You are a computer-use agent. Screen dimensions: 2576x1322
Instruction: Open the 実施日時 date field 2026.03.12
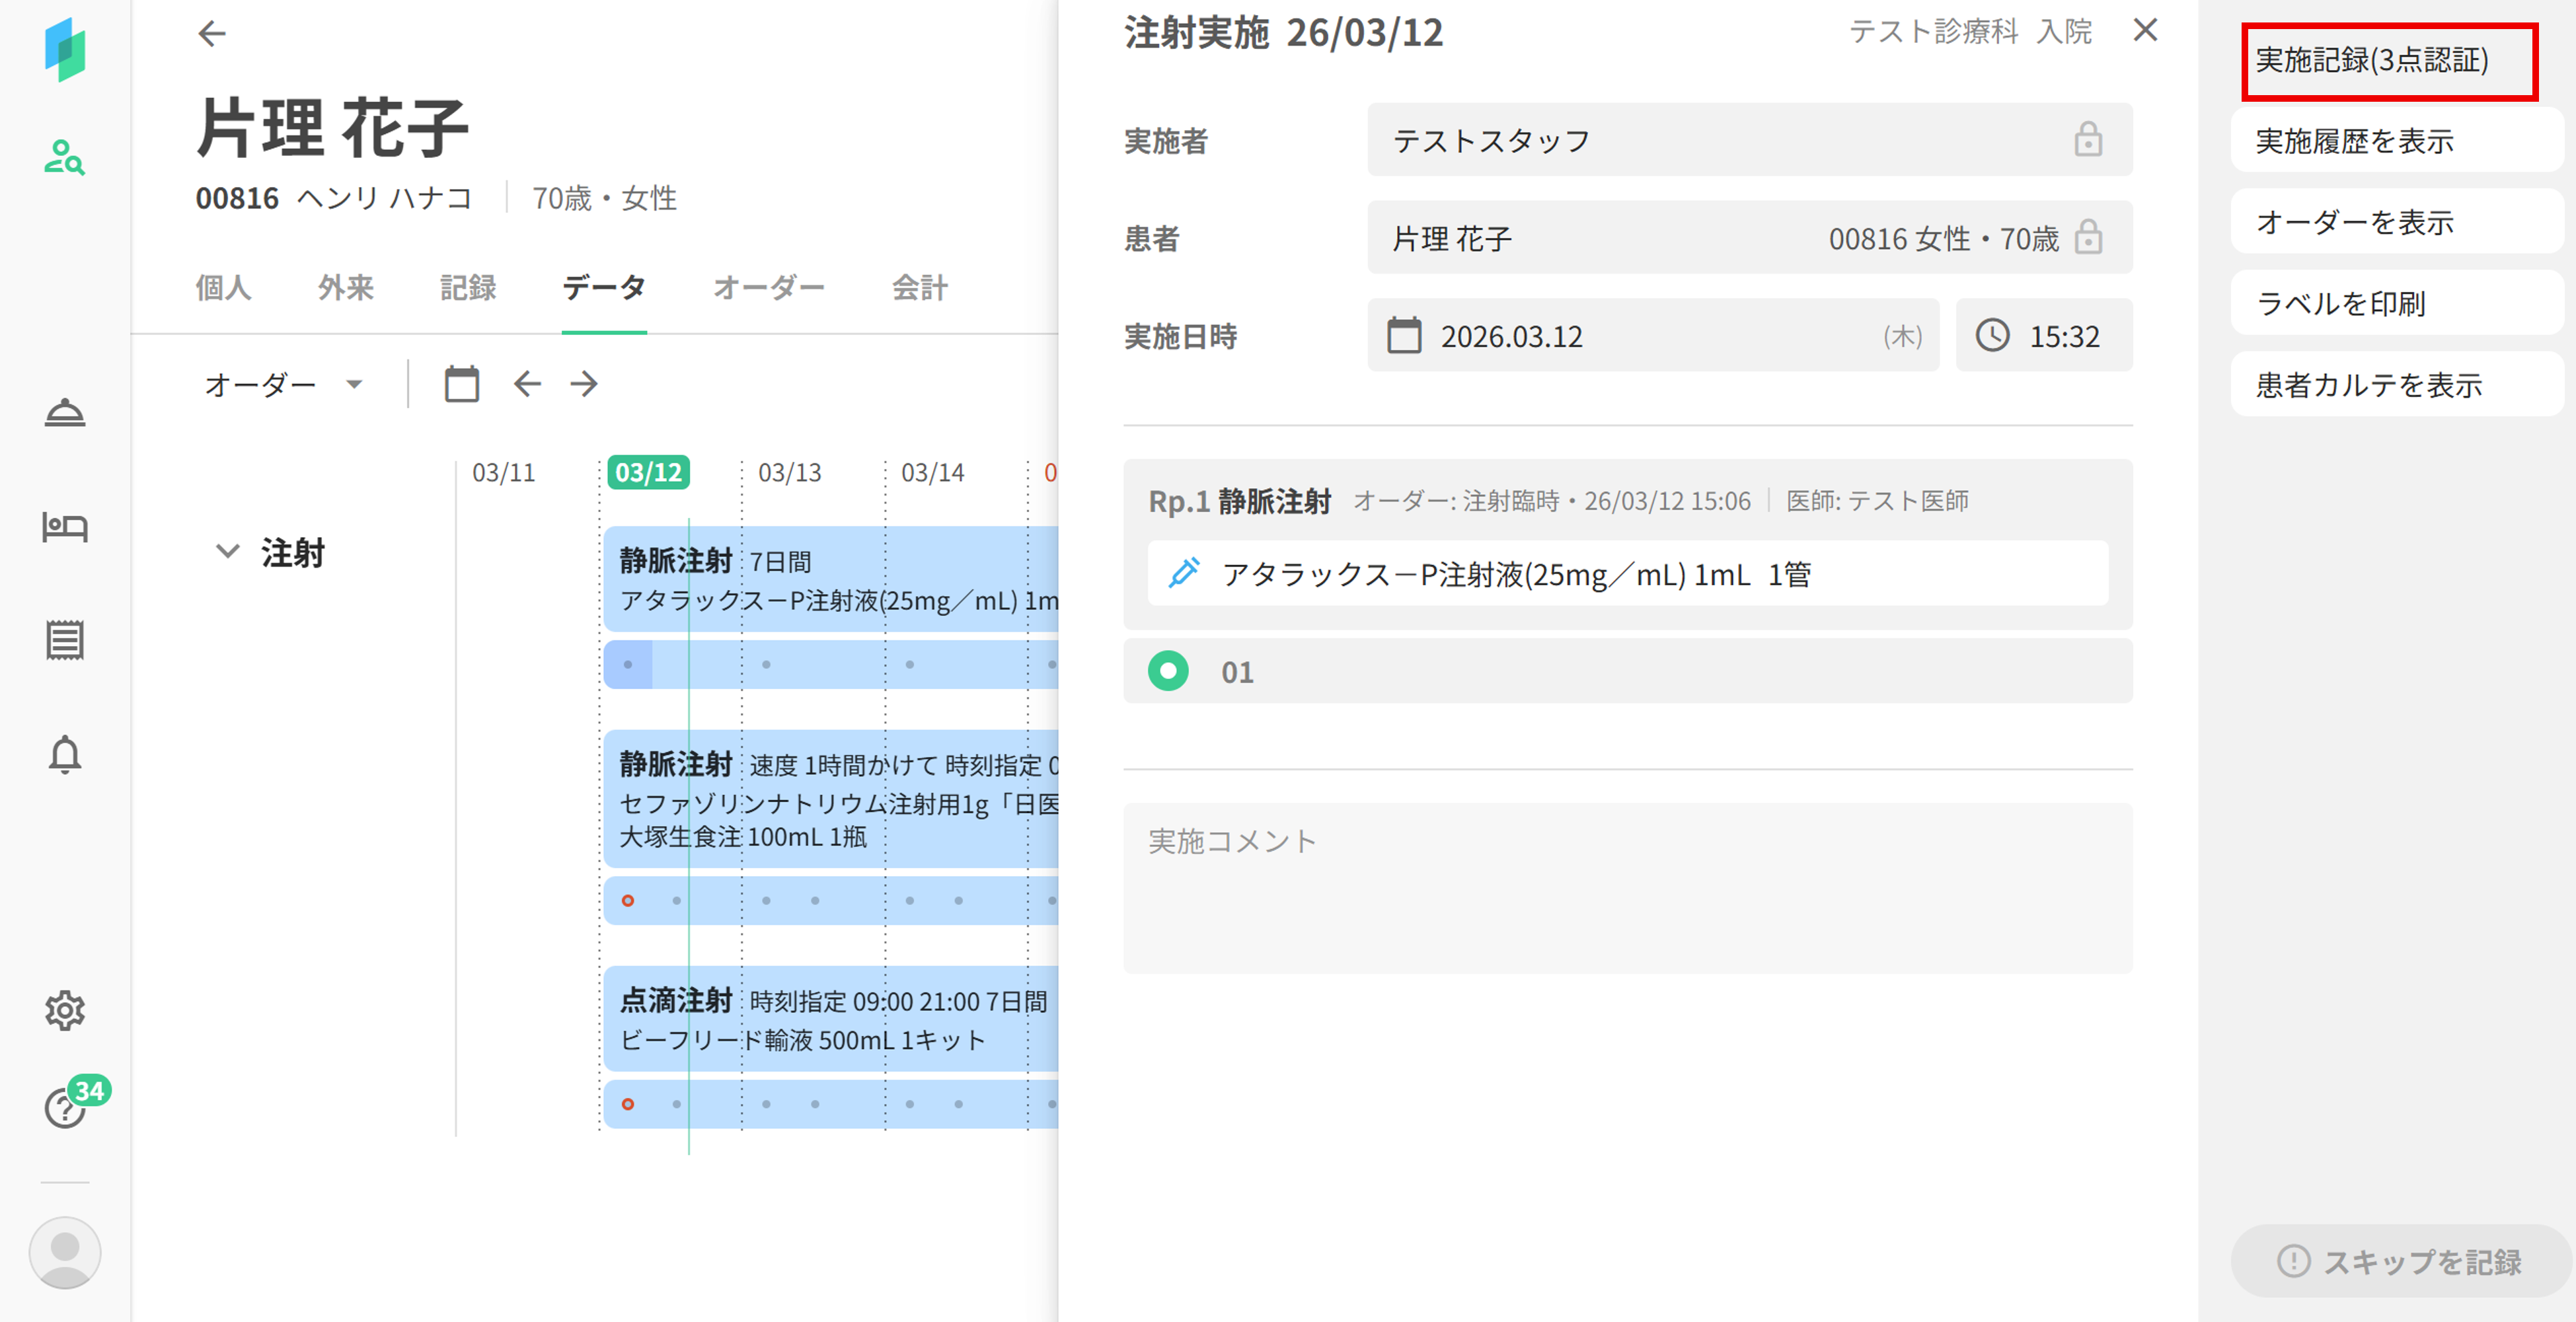pyautogui.click(x=1652, y=336)
